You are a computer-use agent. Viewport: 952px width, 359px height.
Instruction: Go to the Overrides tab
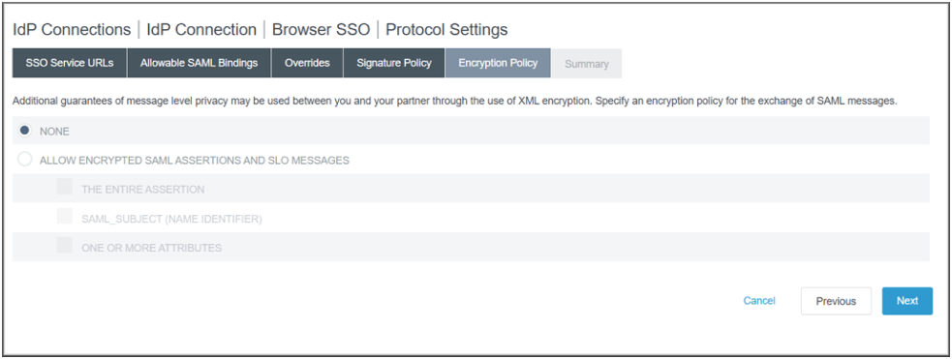pyautogui.click(x=307, y=63)
